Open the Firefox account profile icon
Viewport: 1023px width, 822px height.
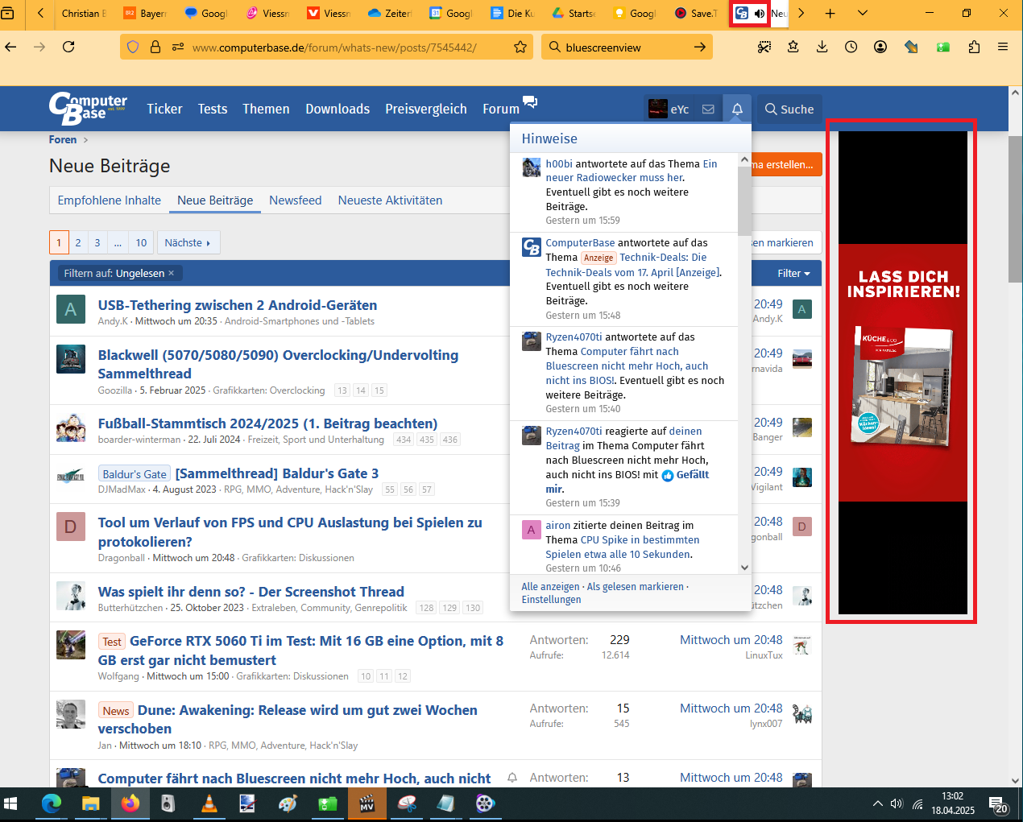coord(880,47)
